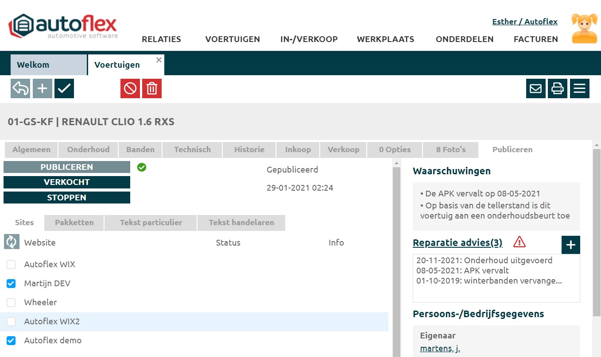
Task: Print using the printer icon
Action: [x=558, y=88]
